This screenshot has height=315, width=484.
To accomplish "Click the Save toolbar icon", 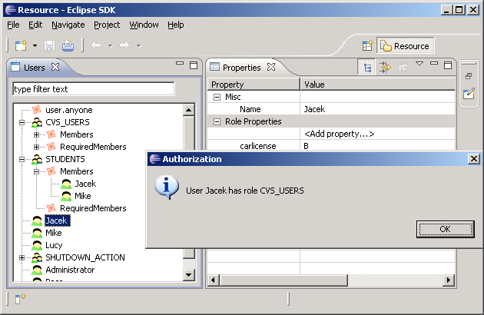I will point(49,46).
